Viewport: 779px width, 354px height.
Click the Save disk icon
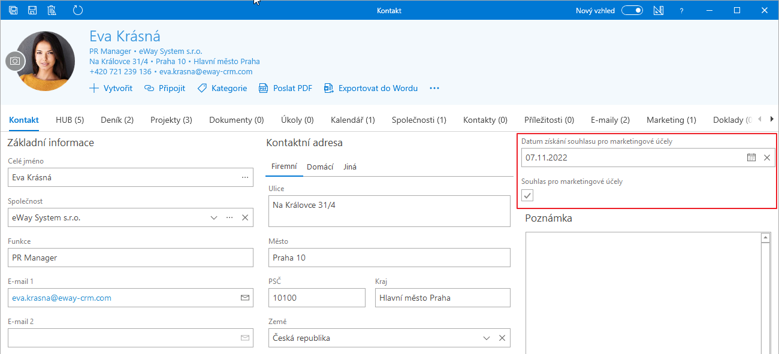pyautogui.click(x=32, y=10)
